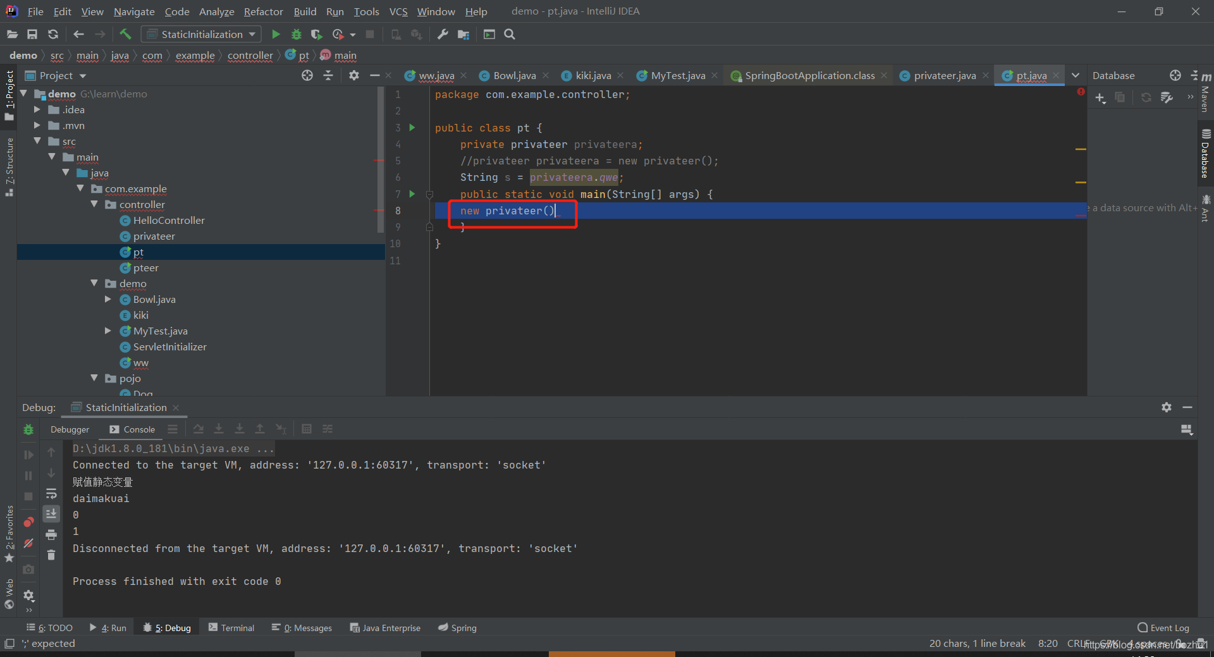Run main method from gutter arrow at line 7

[x=412, y=194]
